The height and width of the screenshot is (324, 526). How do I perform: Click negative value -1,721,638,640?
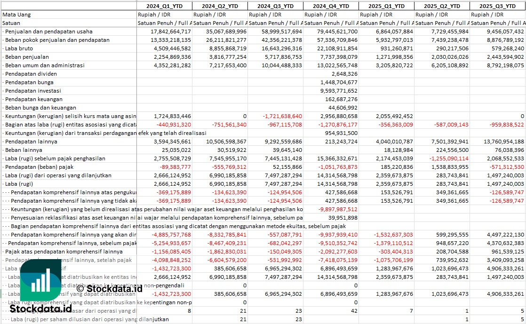282,116
